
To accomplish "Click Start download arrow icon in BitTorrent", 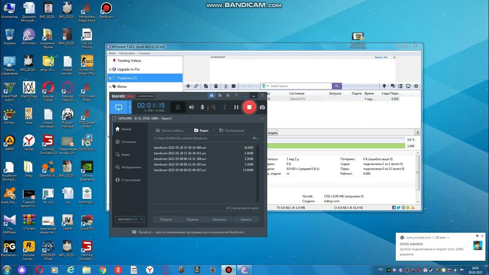I will (x=226, y=86).
